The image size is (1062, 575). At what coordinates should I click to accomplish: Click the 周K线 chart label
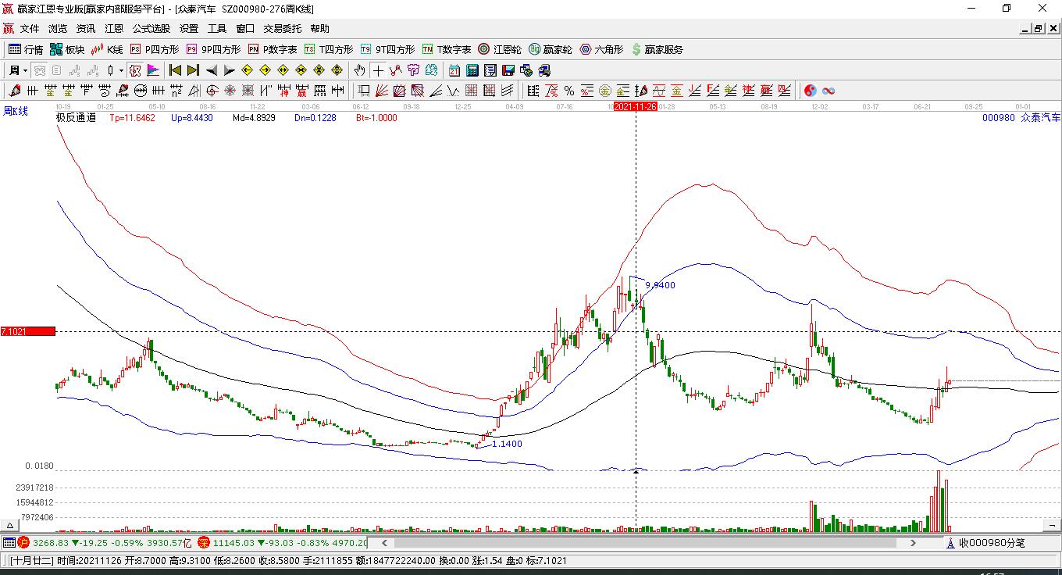click(16, 112)
